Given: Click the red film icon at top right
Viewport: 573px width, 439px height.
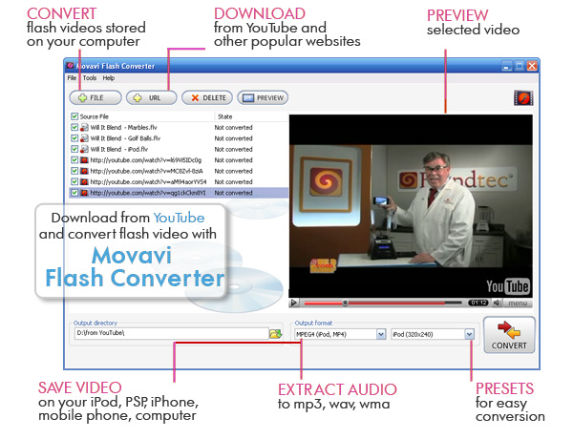Looking at the screenshot, I should 522,97.
